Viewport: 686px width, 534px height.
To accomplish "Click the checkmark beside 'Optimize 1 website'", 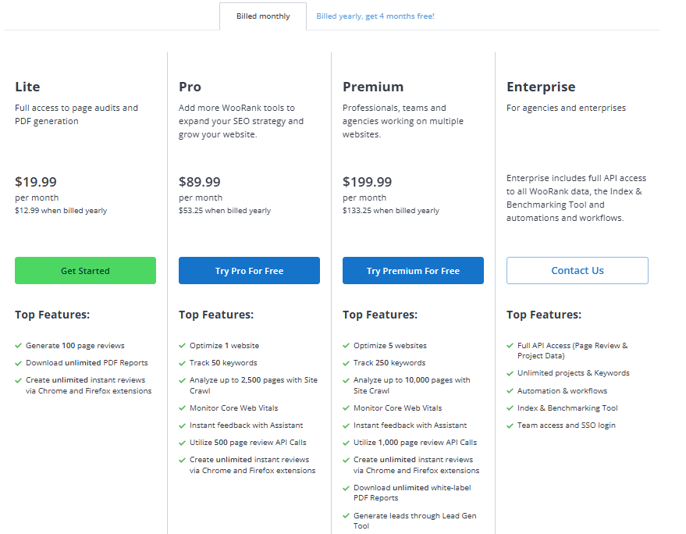I will tap(183, 345).
